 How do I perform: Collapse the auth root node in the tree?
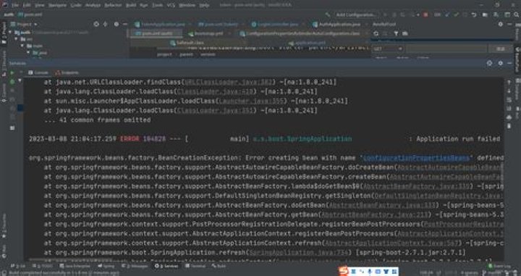click(x=9, y=33)
